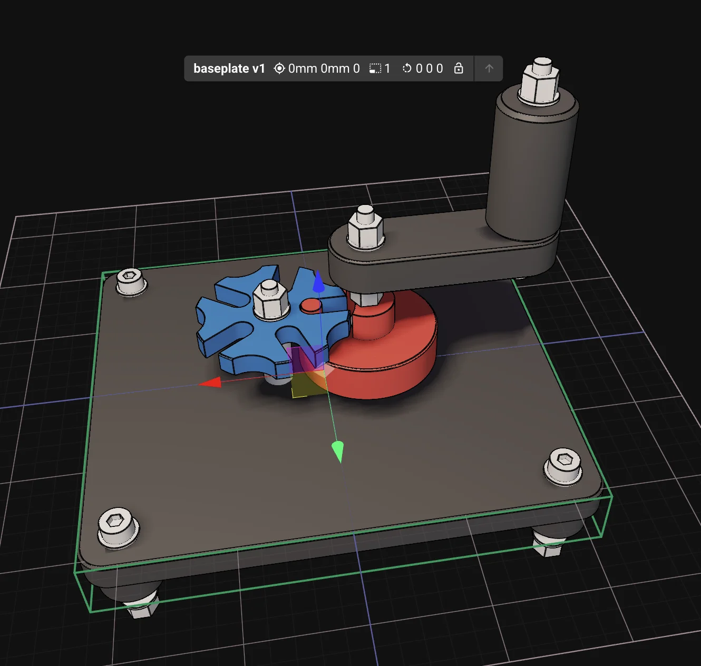The height and width of the screenshot is (666, 701).
Task: Toggle the lock icon in the toolbar
Action: tap(459, 68)
